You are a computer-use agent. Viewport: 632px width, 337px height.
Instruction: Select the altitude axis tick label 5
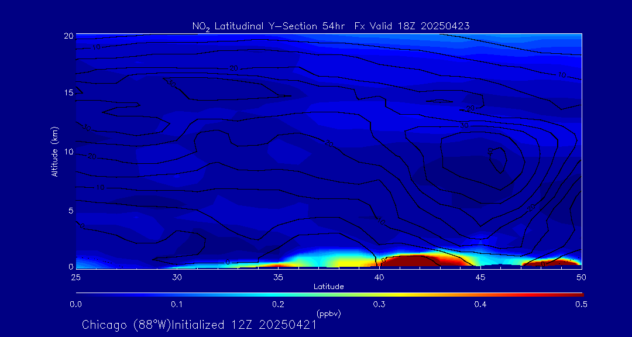71,210
